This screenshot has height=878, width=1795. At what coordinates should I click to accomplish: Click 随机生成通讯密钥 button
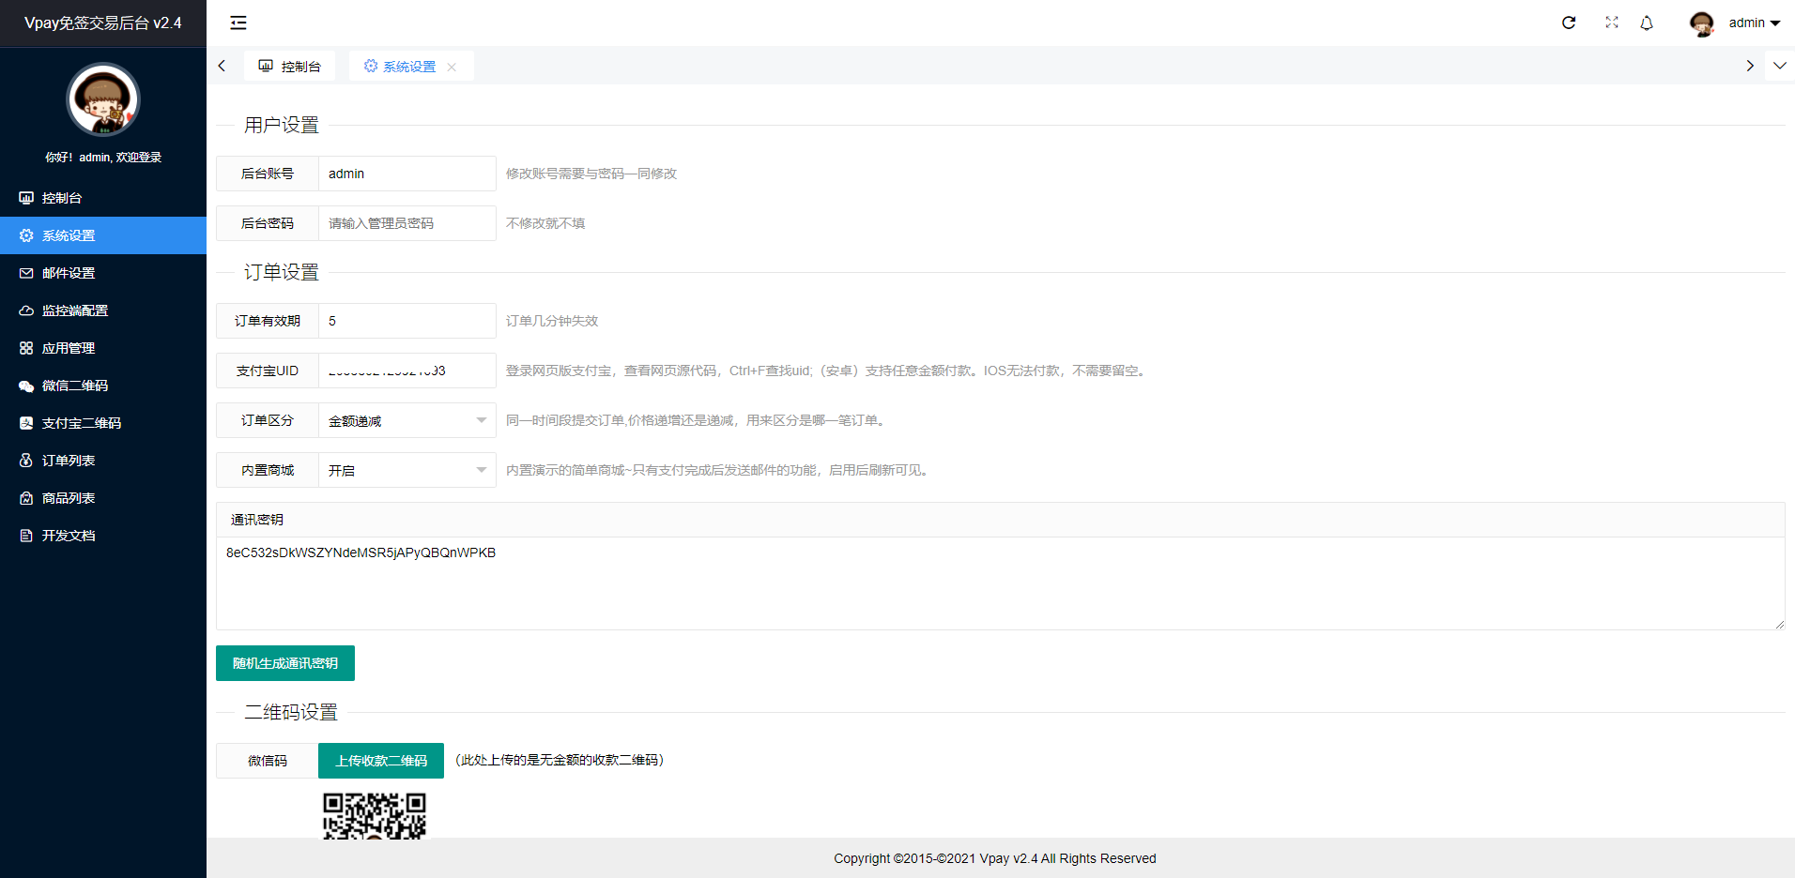point(285,663)
